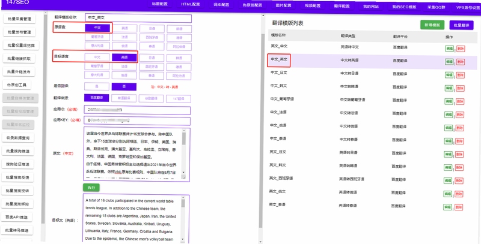Focus the 应用ID input field

[137, 110]
